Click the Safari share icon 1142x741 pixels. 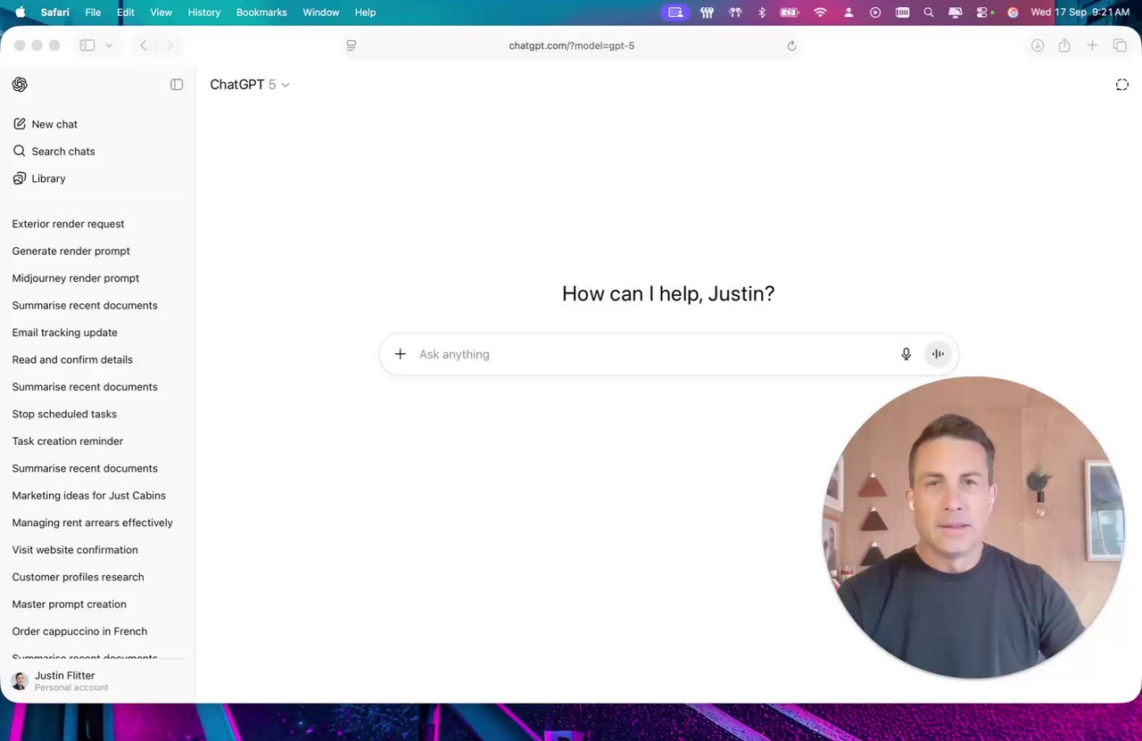(x=1064, y=45)
